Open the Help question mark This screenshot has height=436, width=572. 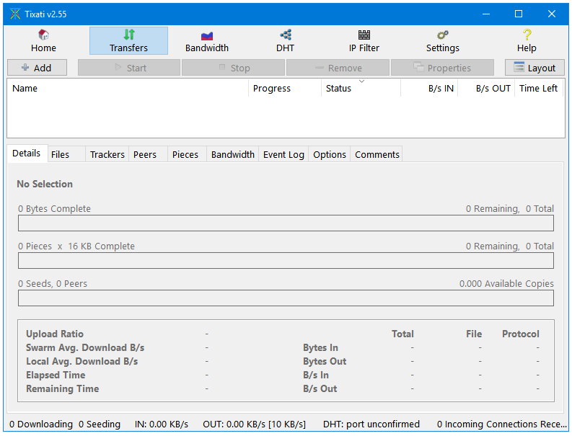pyautogui.click(x=527, y=41)
